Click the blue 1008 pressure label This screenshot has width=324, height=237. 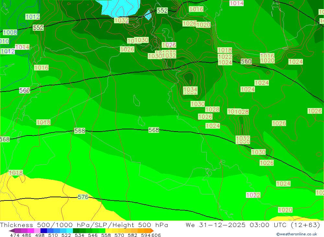(x=10, y=32)
